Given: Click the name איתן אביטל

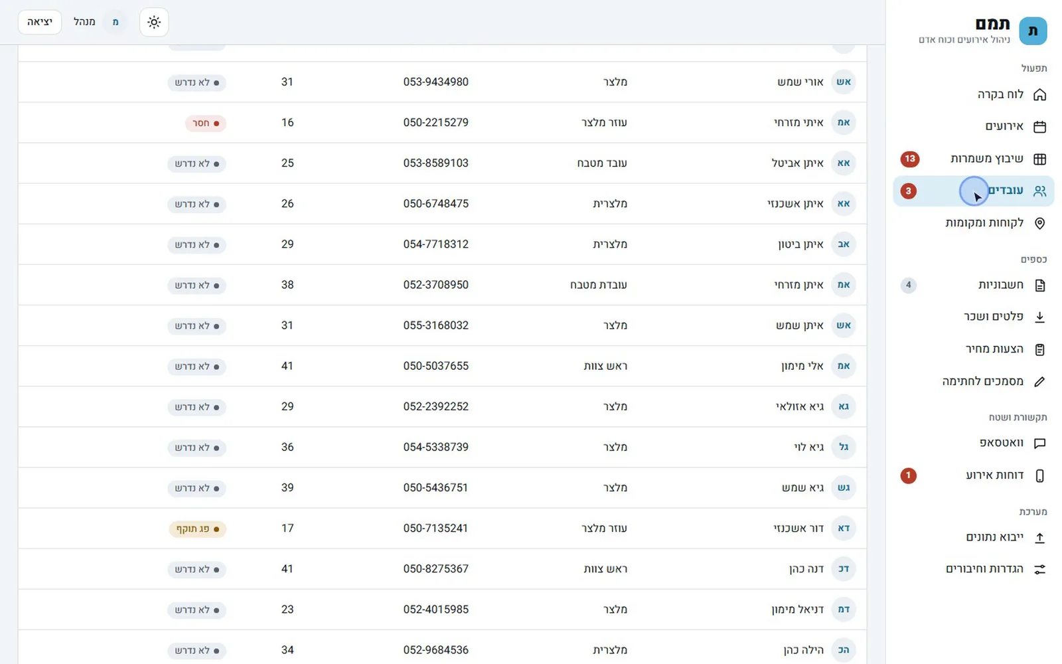Looking at the screenshot, I should click(797, 163).
